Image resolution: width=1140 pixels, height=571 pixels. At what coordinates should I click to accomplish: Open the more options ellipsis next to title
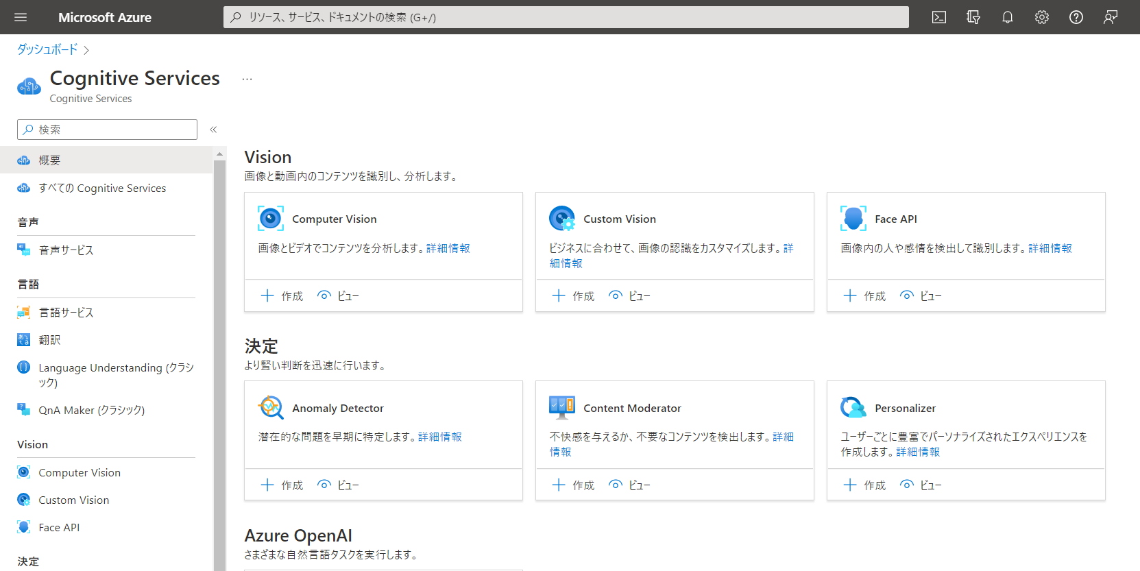pyautogui.click(x=247, y=79)
